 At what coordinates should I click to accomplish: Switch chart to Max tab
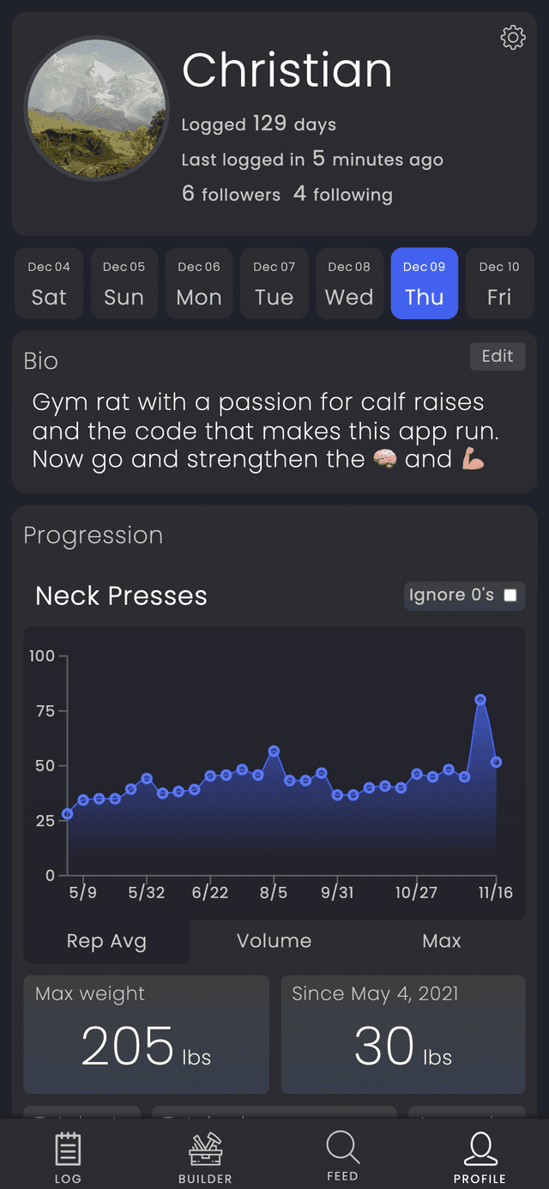tap(442, 941)
